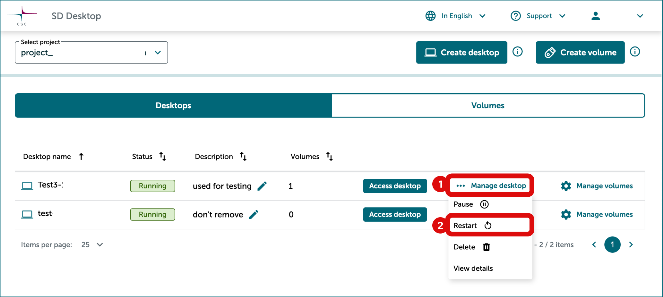Click 'used for testing' description text

[x=222, y=186]
